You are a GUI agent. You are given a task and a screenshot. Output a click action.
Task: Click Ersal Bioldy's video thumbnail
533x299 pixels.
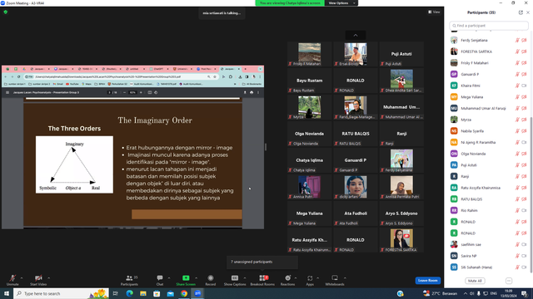pyautogui.click(x=356, y=54)
